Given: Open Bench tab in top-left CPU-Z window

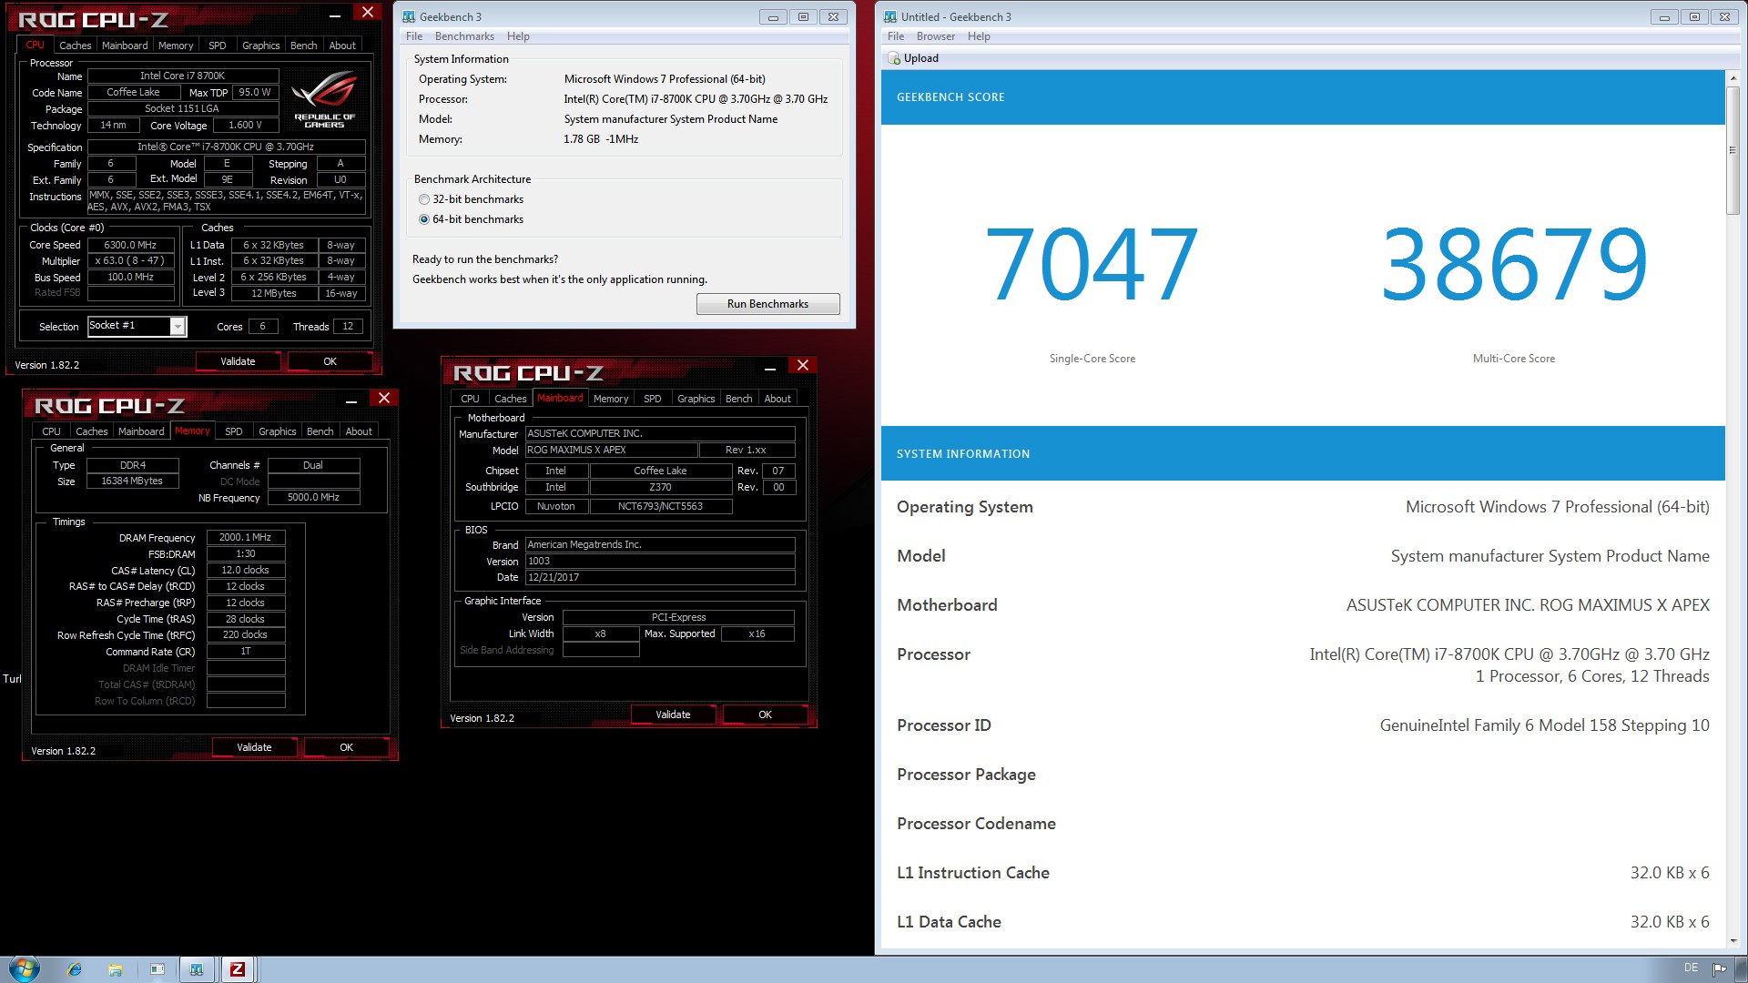Looking at the screenshot, I should click(304, 46).
